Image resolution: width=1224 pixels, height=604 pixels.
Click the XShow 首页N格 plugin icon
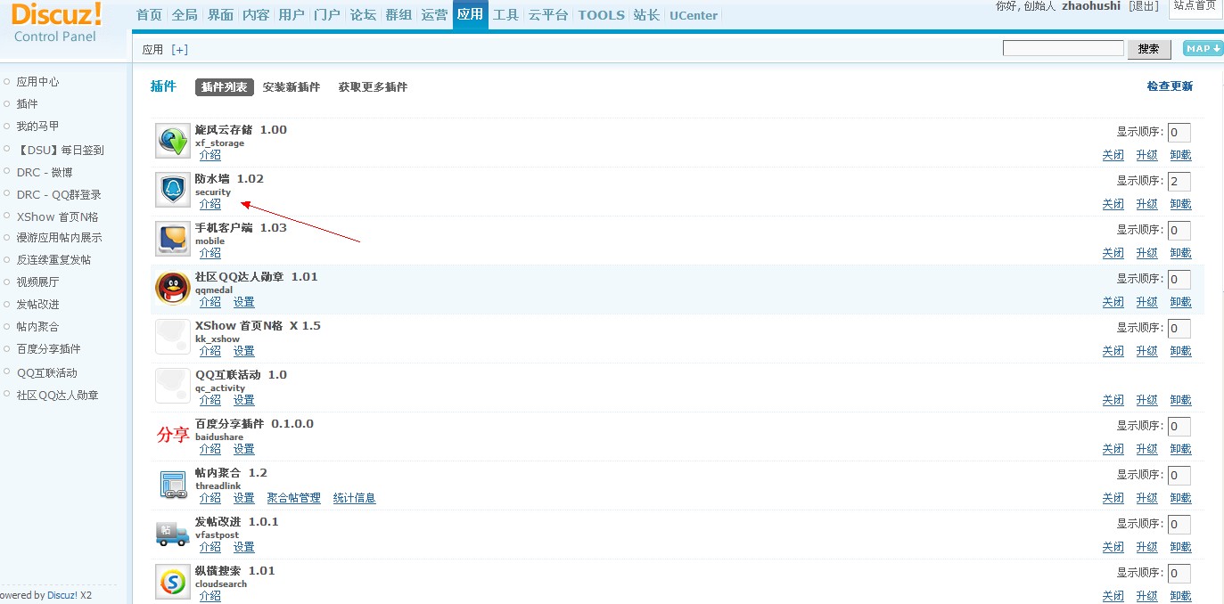click(x=173, y=338)
